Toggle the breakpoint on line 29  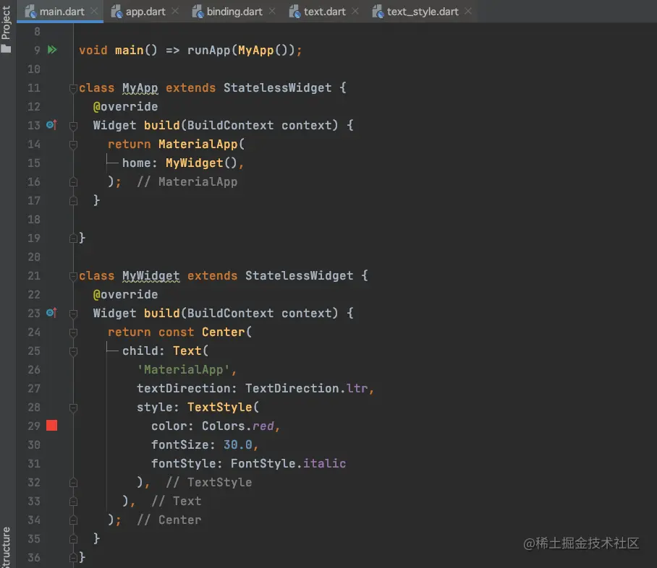click(51, 426)
